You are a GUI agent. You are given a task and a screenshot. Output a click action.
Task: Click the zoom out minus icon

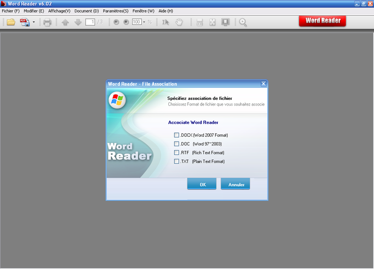pos(116,22)
